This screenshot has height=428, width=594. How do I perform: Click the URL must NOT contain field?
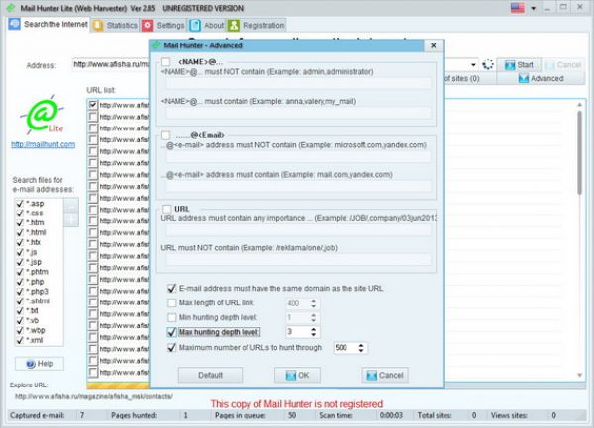pyautogui.click(x=298, y=260)
